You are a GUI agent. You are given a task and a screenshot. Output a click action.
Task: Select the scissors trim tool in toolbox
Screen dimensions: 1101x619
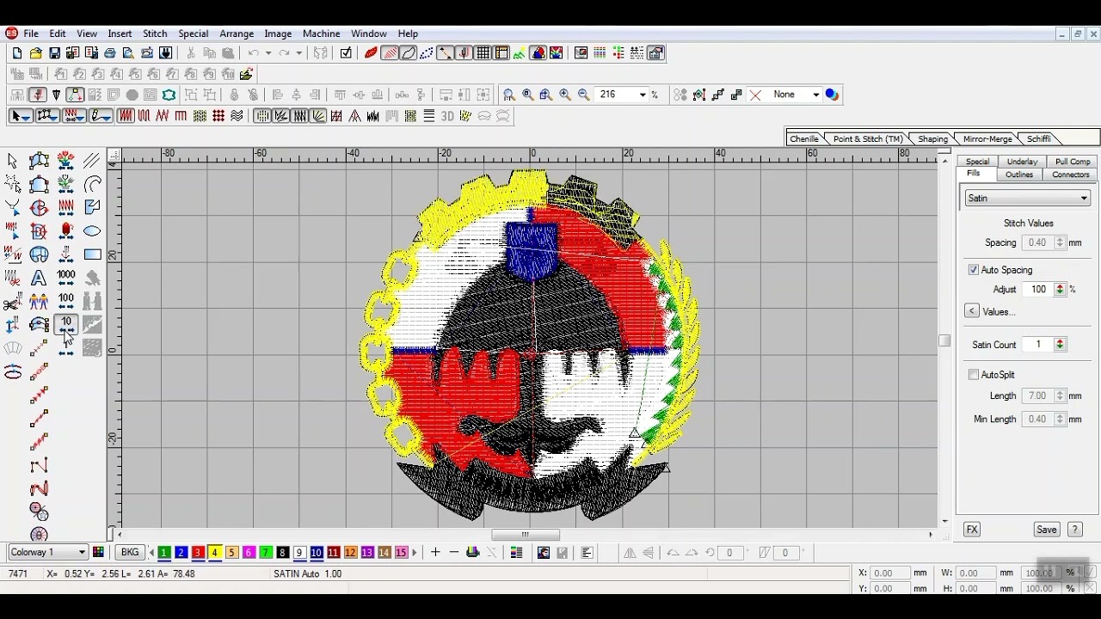[12, 302]
